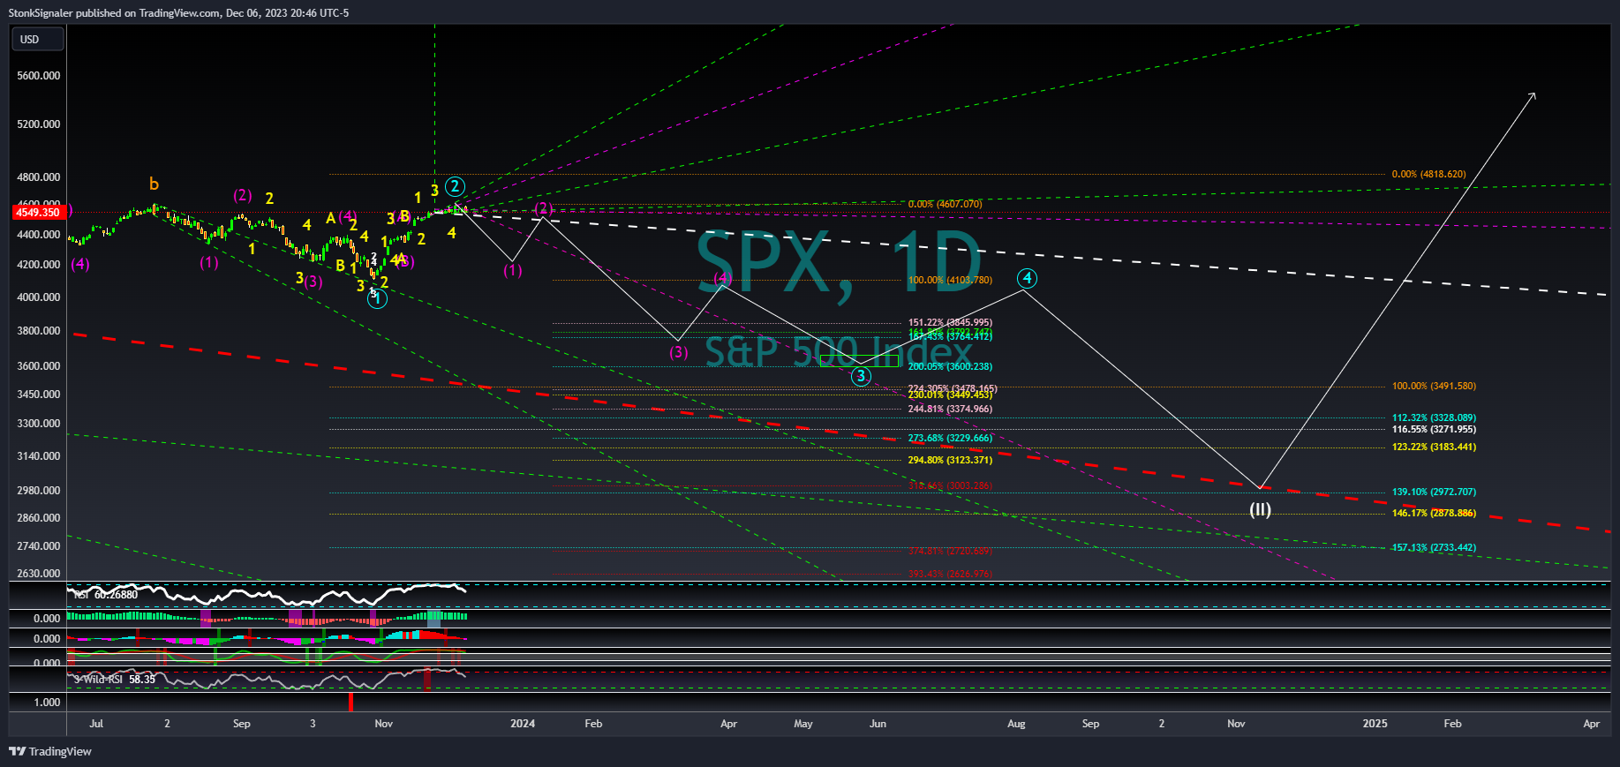The image size is (1620, 767).
Task: Click the 2740.000 price axis label
Action: [x=38, y=546]
